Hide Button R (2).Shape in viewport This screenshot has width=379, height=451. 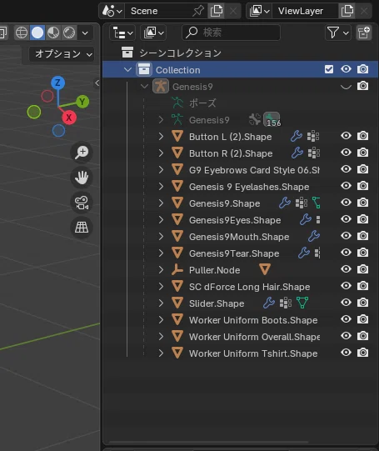pyautogui.click(x=346, y=153)
